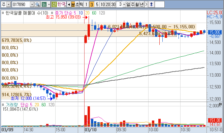Set interval to 30
The width and height of the screenshot is (224, 133).
coord(114,4)
